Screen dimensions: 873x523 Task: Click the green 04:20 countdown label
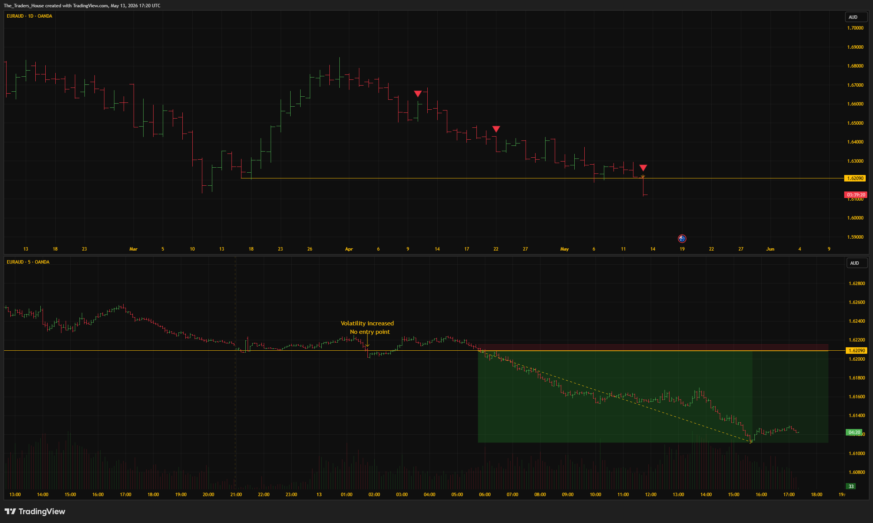click(854, 432)
